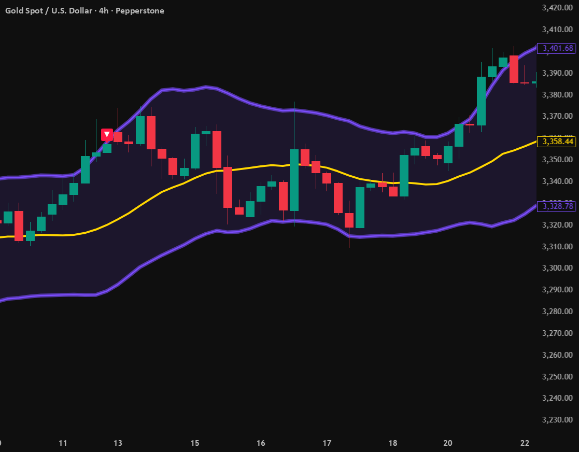Pick date label 16 on the time axis

click(x=261, y=443)
